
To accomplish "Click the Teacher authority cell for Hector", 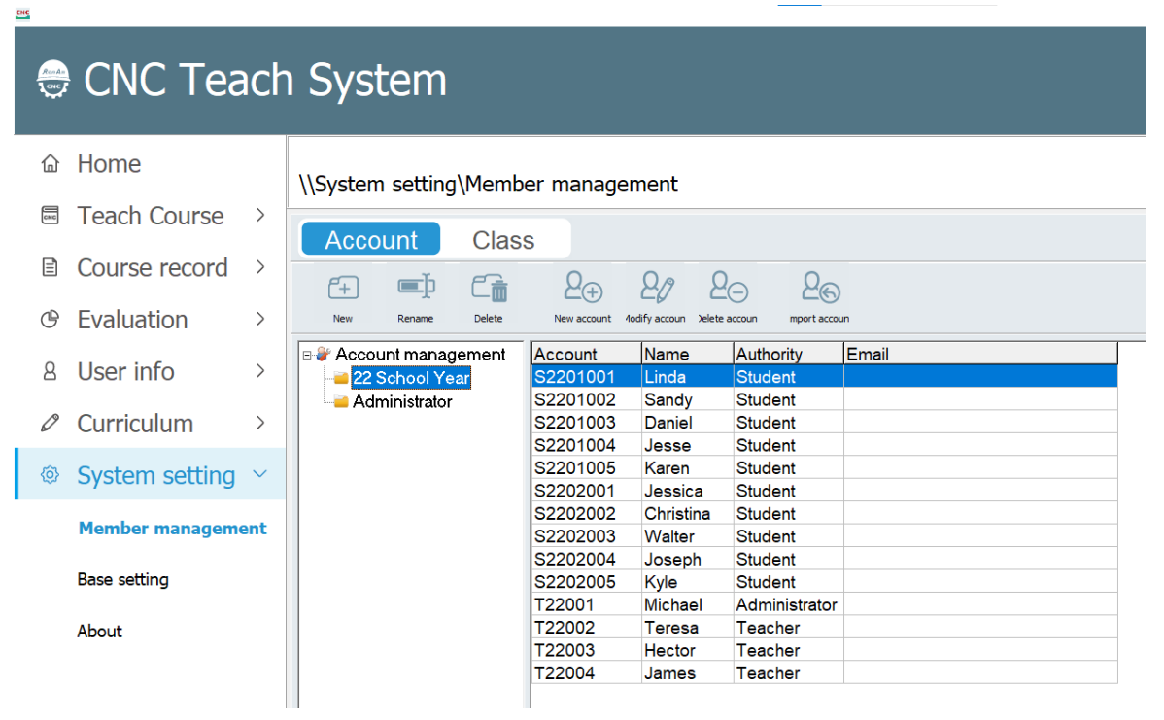I will (788, 650).
